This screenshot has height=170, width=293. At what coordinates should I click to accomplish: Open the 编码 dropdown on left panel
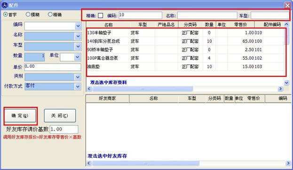(78, 26)
